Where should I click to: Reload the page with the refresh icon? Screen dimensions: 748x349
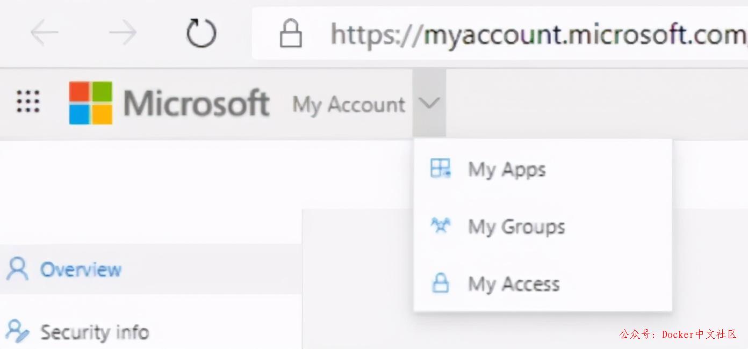click(x=201, y=34)
